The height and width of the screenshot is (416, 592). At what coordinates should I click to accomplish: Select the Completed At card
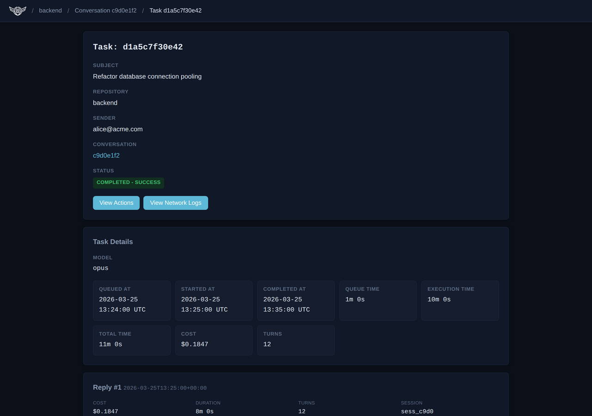click(x=296, y=300)
